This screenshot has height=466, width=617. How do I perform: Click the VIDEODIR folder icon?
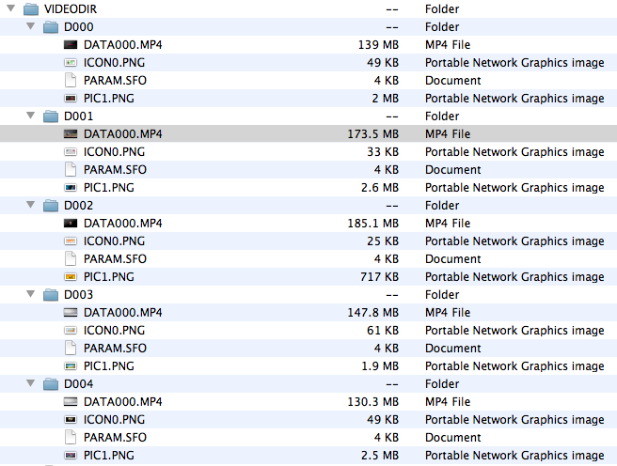coord(31,9)
